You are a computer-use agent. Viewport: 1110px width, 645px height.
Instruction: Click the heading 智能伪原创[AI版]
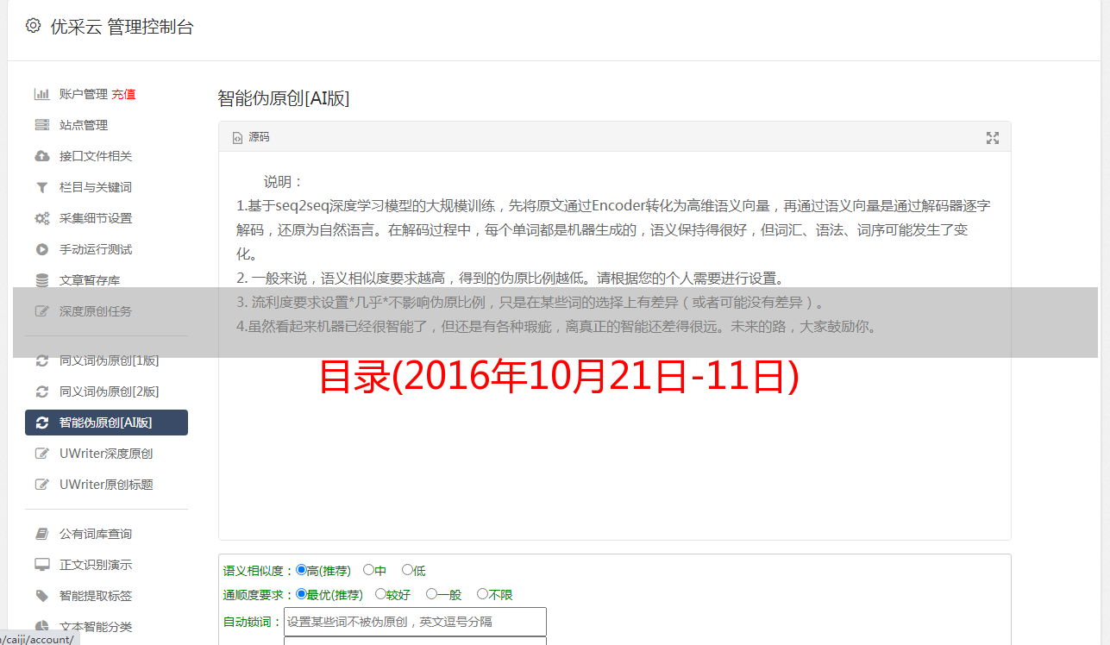(283, 98)
